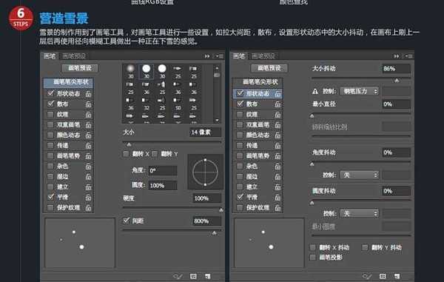Click the lock icon beside 双重画笔 in the brush tip shape panel

[x=88, y=125]
